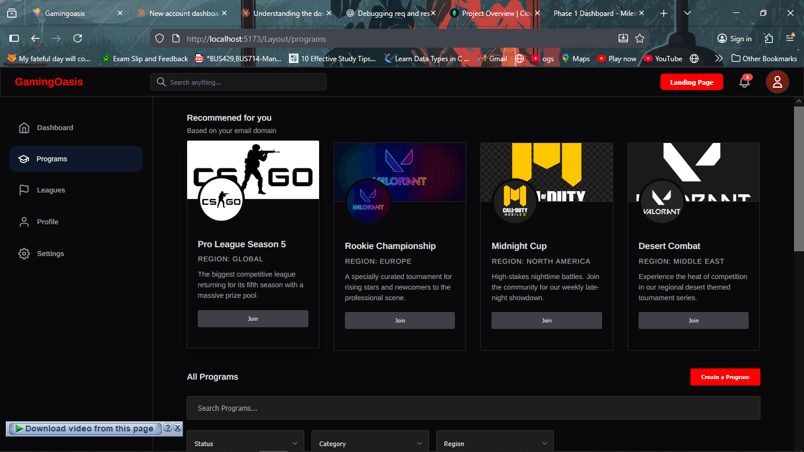Open the Maps bookmark
This screenshot has height=452, width=804.
[575, 58]
